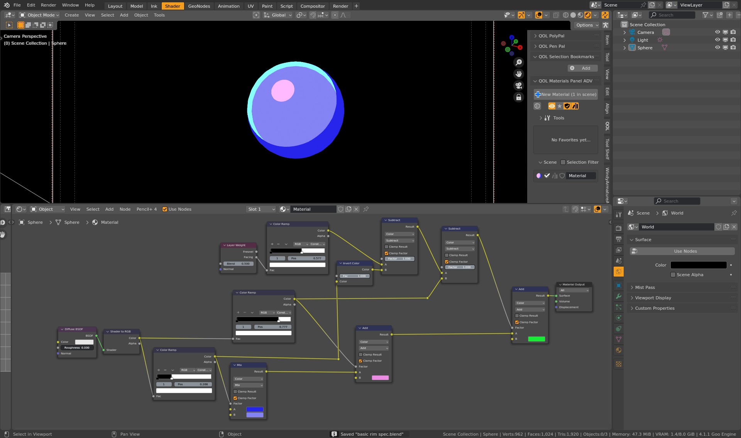
Task: Click the zoom magnifier icon in viewport
Action: coord(519,62)
